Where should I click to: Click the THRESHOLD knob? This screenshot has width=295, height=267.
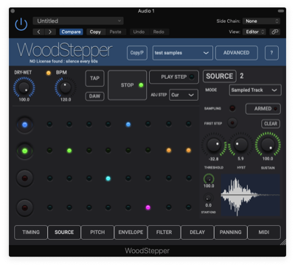214,145
